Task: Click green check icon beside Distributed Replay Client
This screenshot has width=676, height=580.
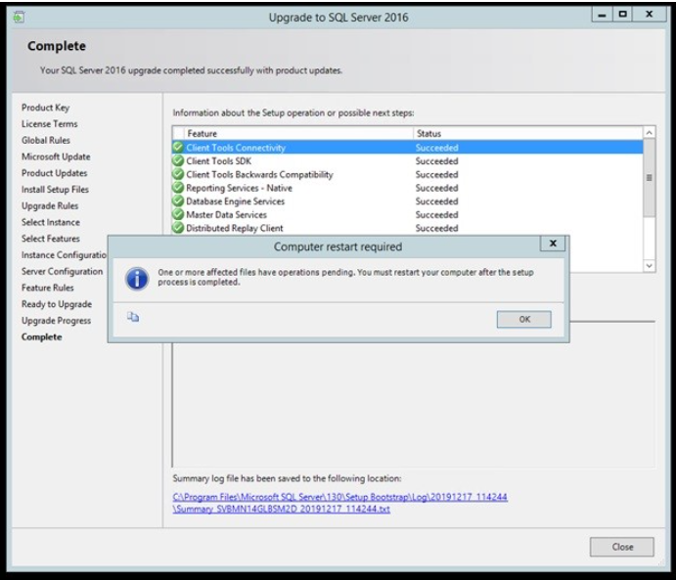Action: (x=178, y=228)
